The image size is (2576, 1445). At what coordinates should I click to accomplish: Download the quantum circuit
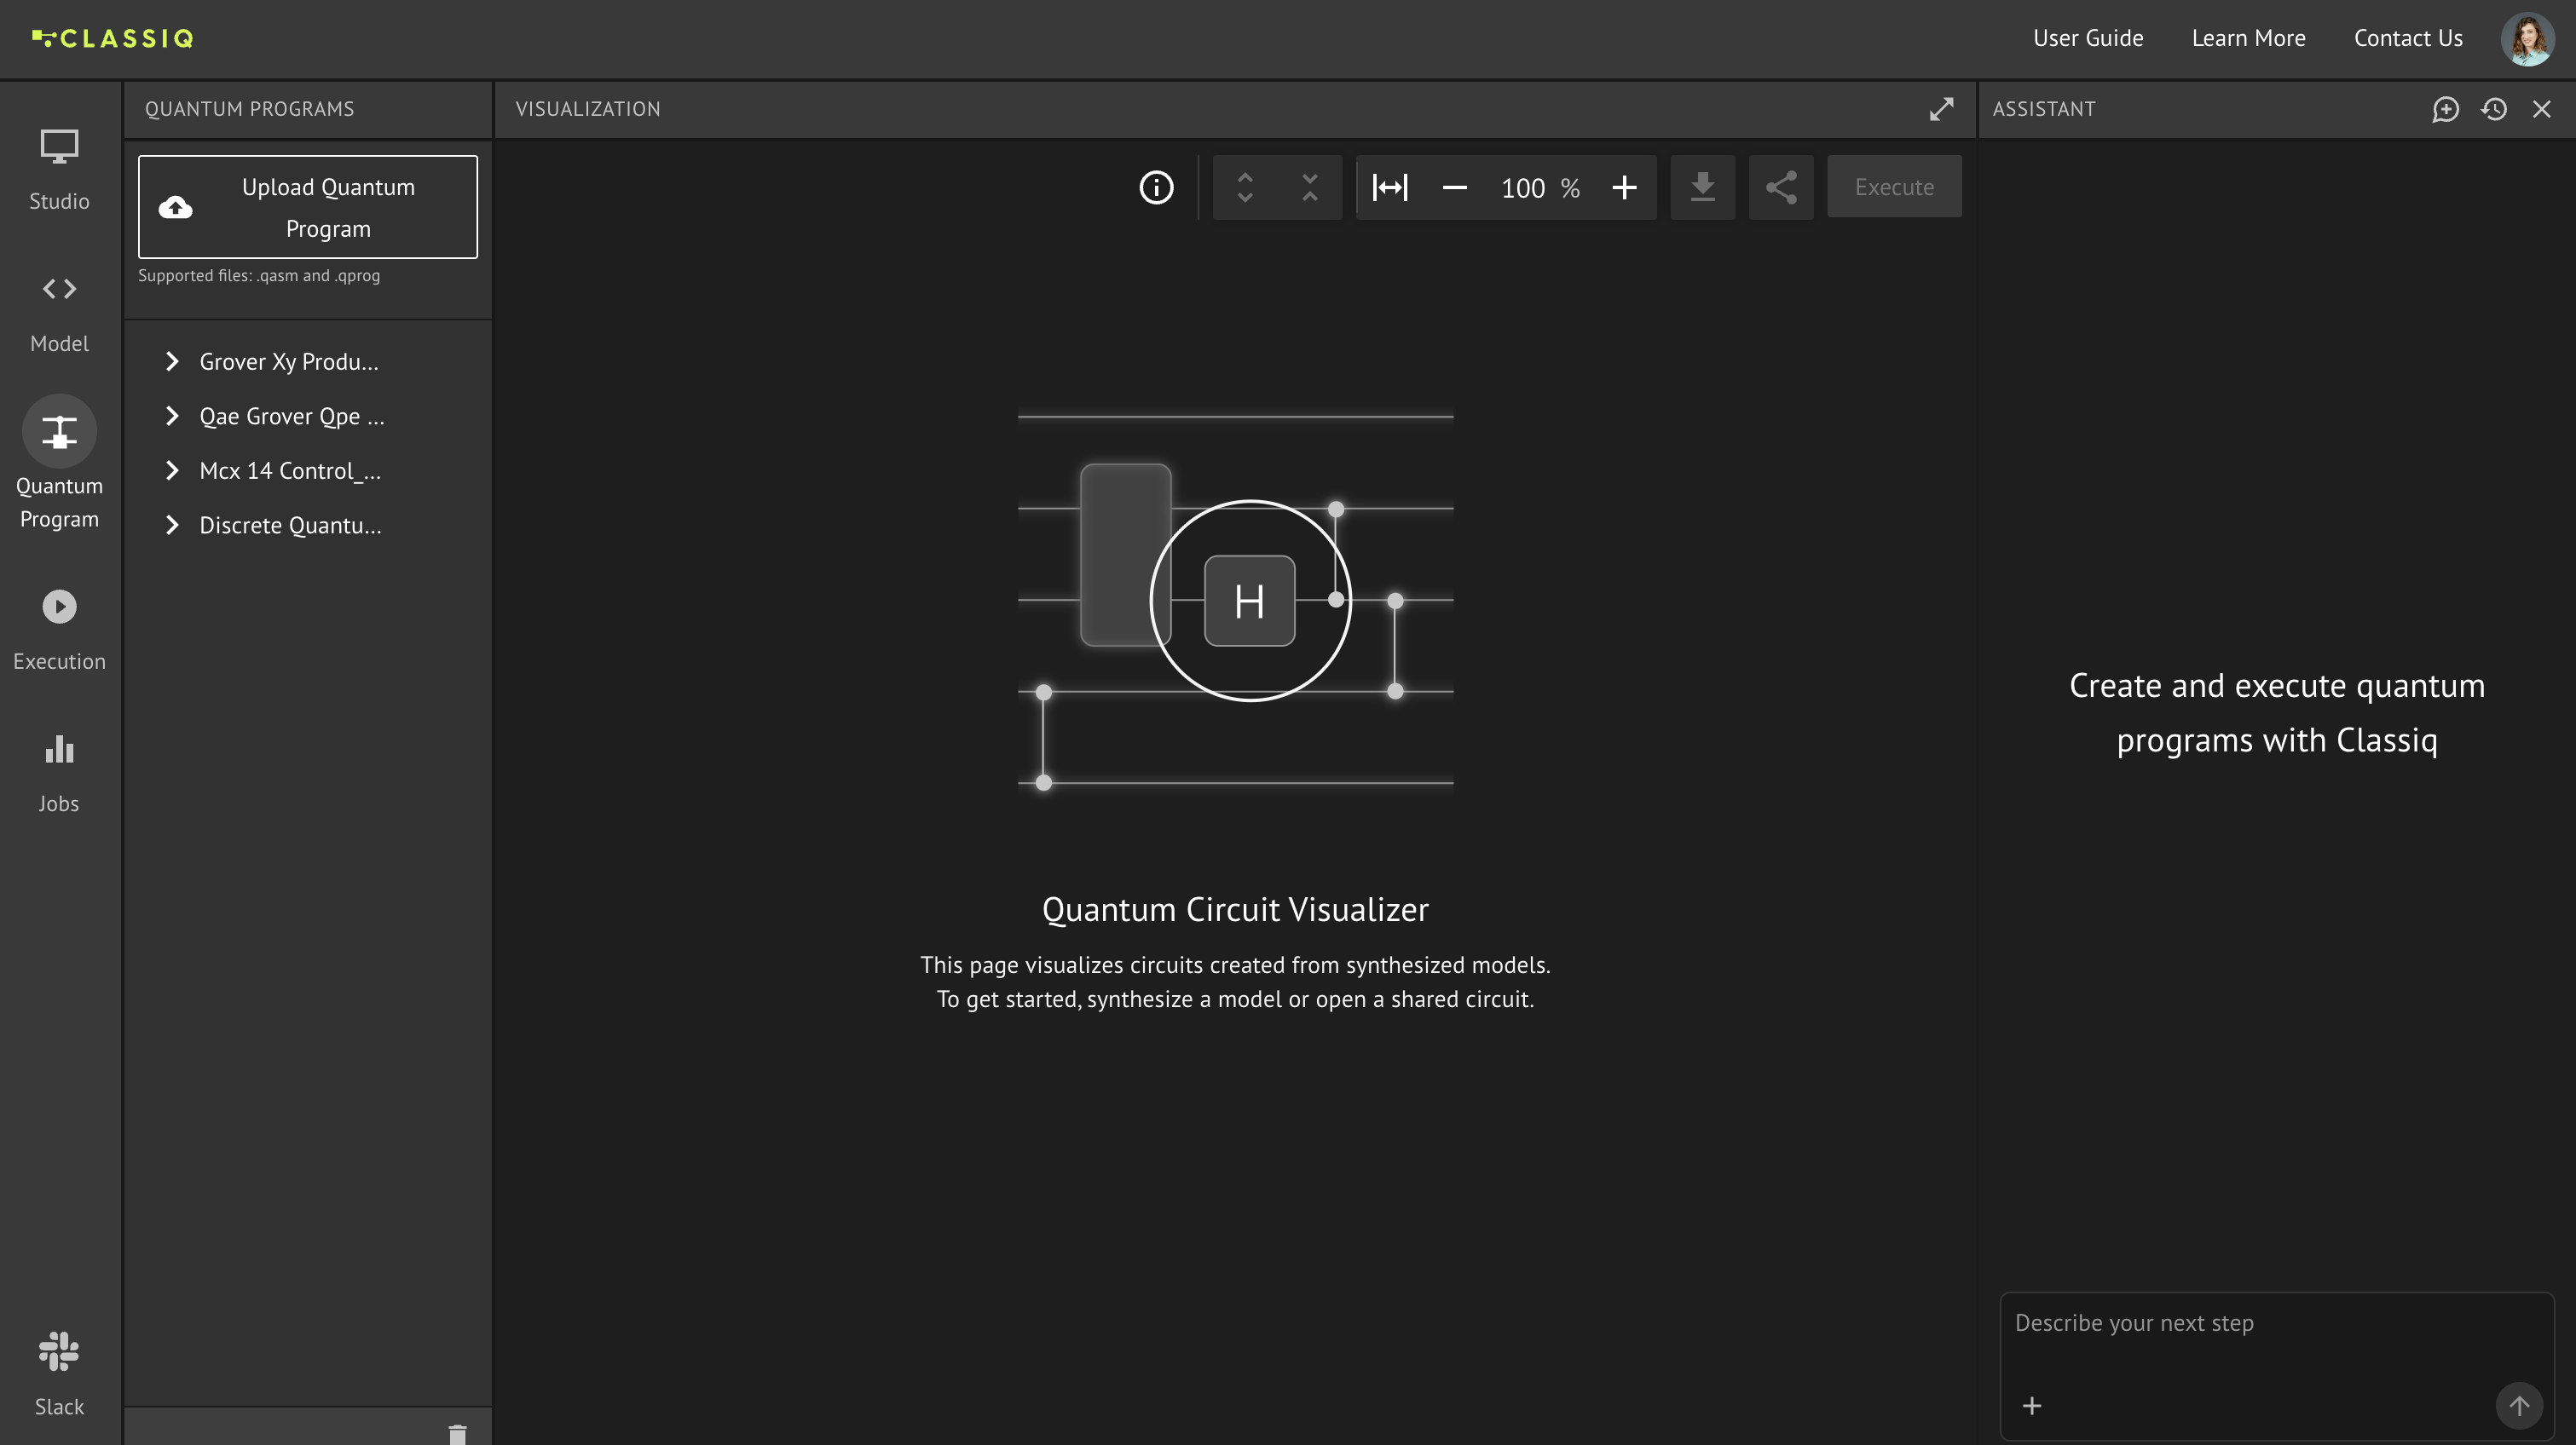click(1703, 187)
